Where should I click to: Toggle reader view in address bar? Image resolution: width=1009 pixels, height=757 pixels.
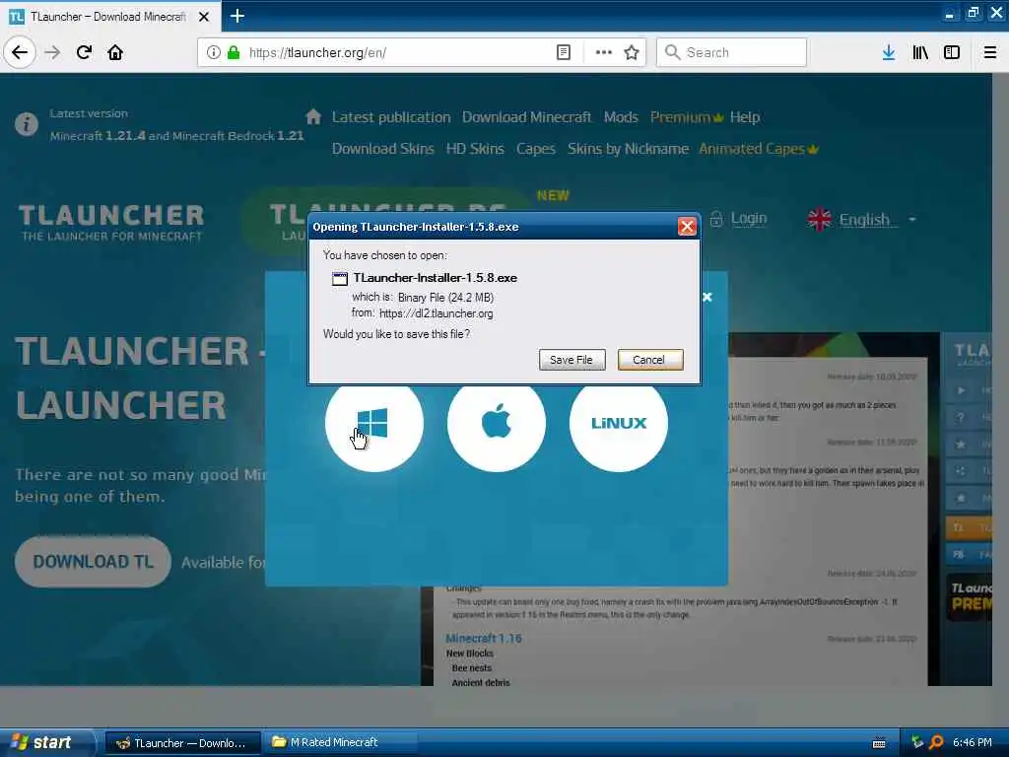[x=563, y=53]
